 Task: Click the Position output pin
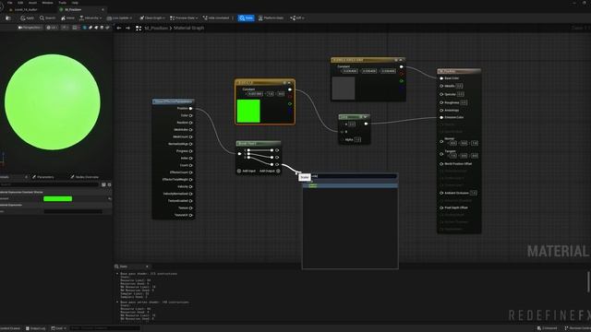click(x=191, y=109)
